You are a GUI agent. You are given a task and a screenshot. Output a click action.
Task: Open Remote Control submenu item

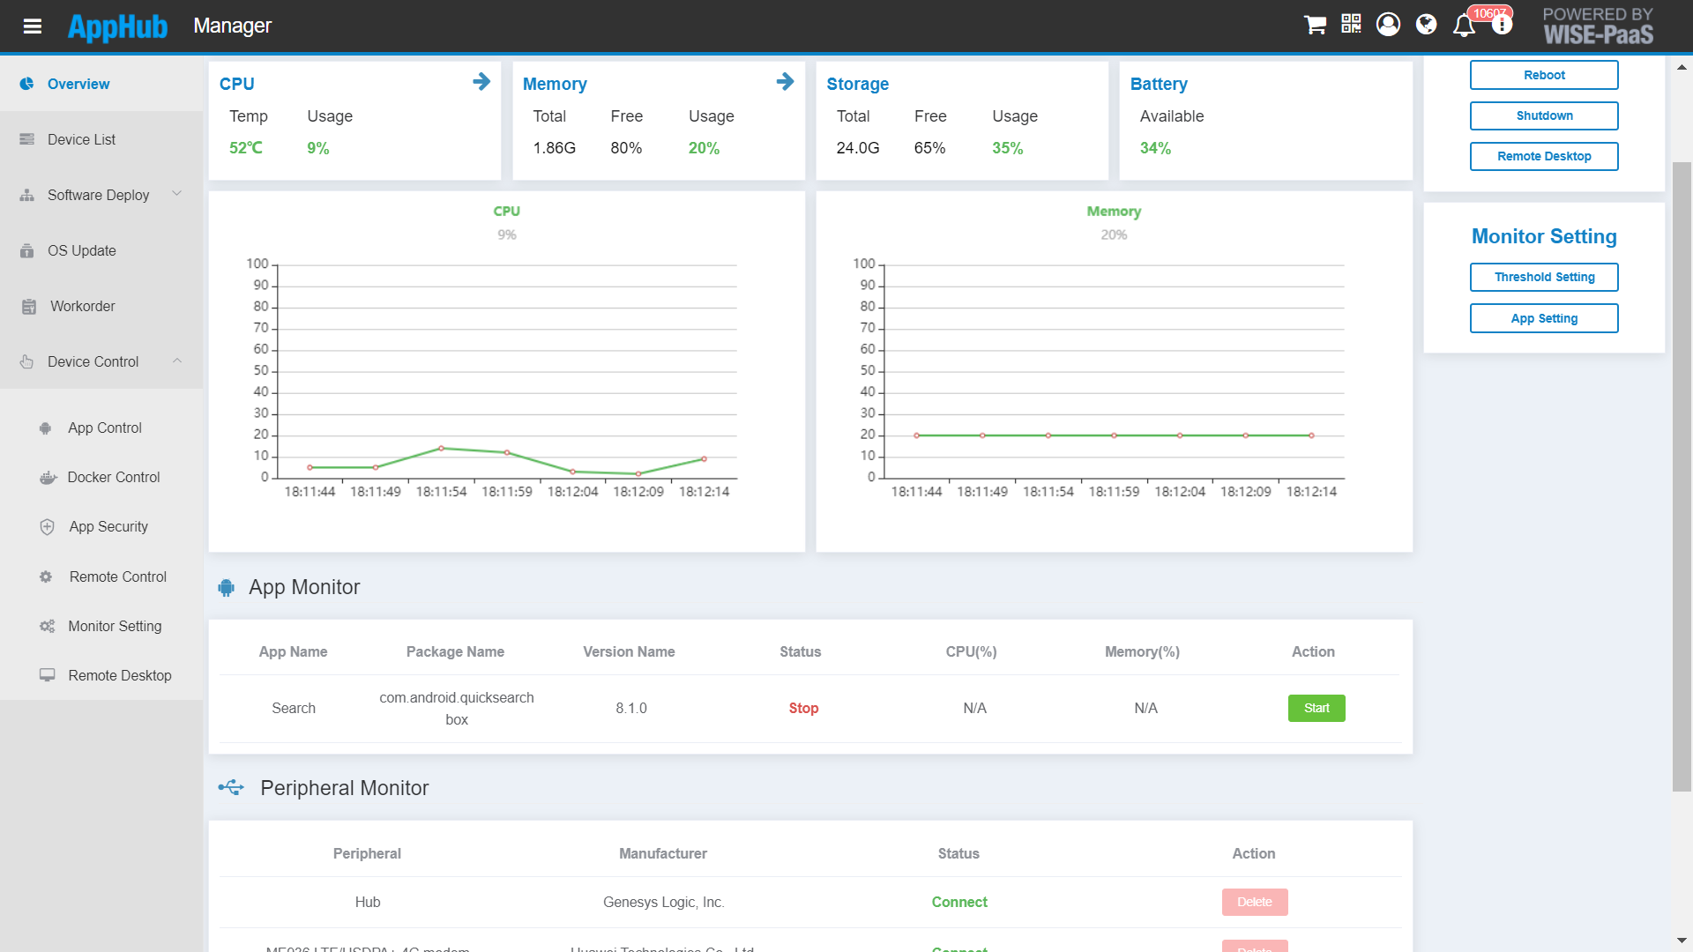coord(101,576)
